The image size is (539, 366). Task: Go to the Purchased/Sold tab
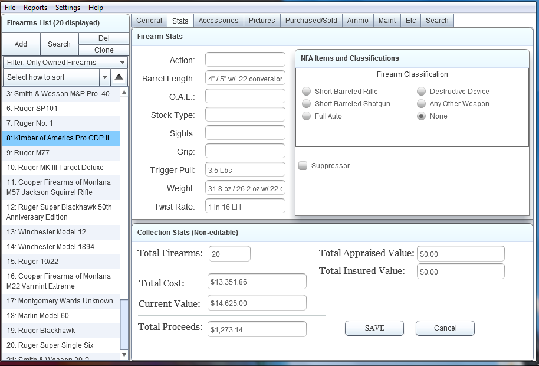click(x=311, y=20)
